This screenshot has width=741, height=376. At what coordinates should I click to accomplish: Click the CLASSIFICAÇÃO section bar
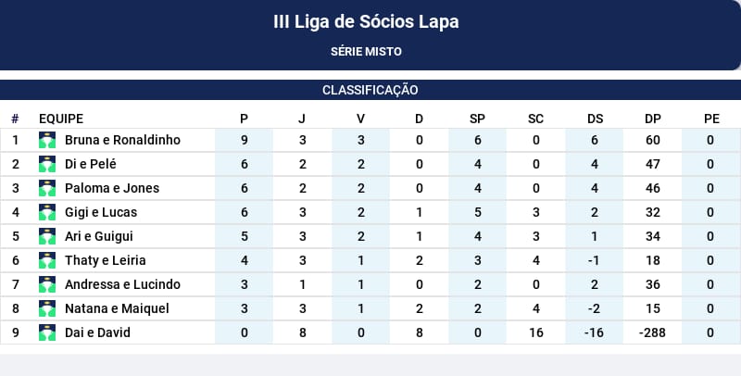click(370, 90)
